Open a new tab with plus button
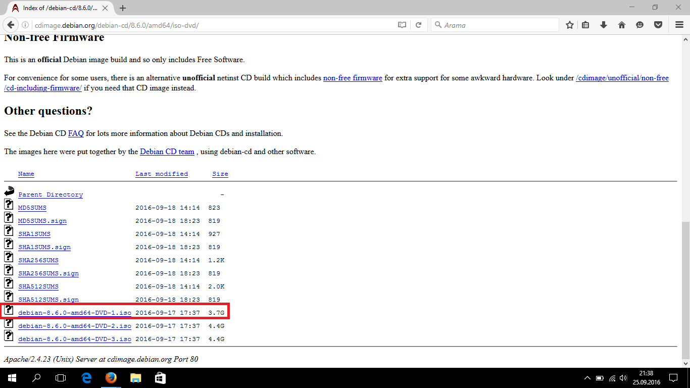 click(123, 8)
